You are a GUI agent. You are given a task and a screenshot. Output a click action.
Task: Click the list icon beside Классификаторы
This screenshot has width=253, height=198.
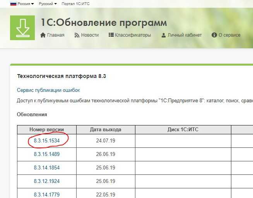click(111, 35)
